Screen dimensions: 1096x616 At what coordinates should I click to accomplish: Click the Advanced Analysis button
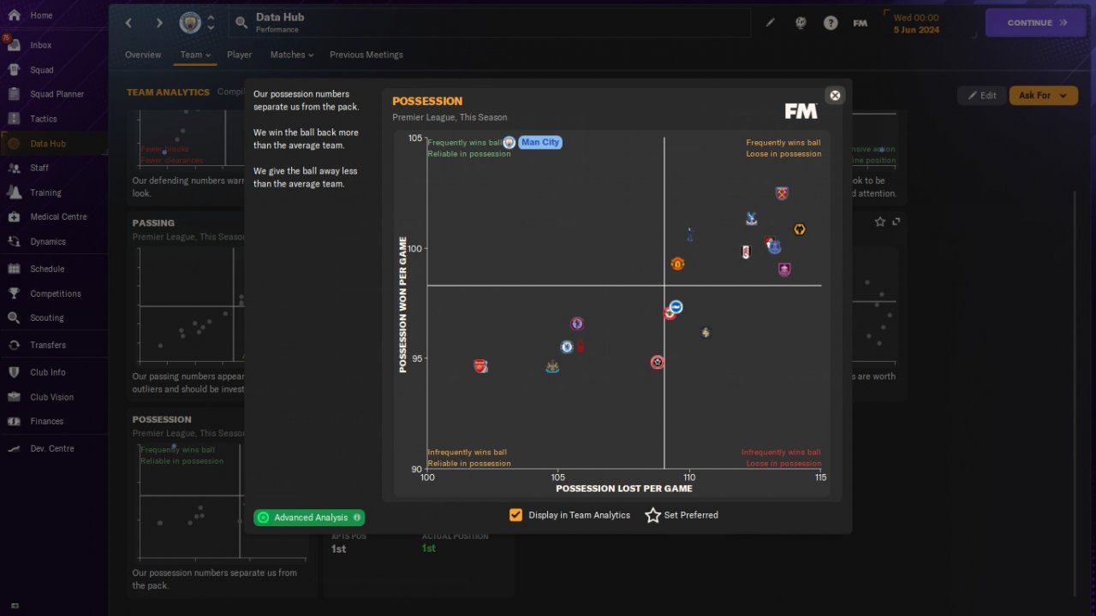pos(309,518)
